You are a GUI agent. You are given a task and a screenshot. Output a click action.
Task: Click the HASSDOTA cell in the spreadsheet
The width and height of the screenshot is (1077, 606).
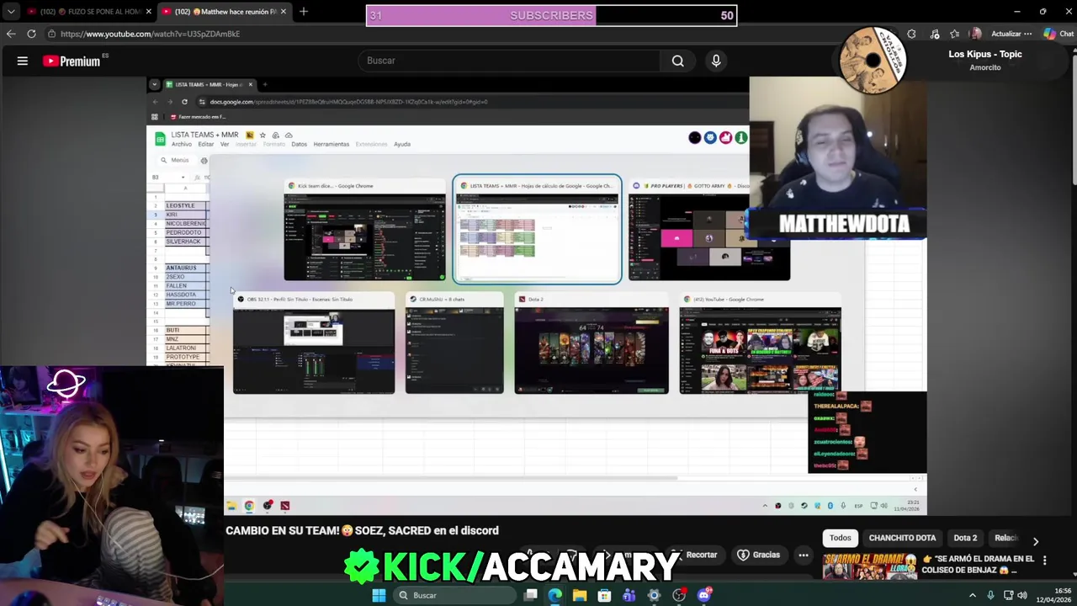[184, 295]
